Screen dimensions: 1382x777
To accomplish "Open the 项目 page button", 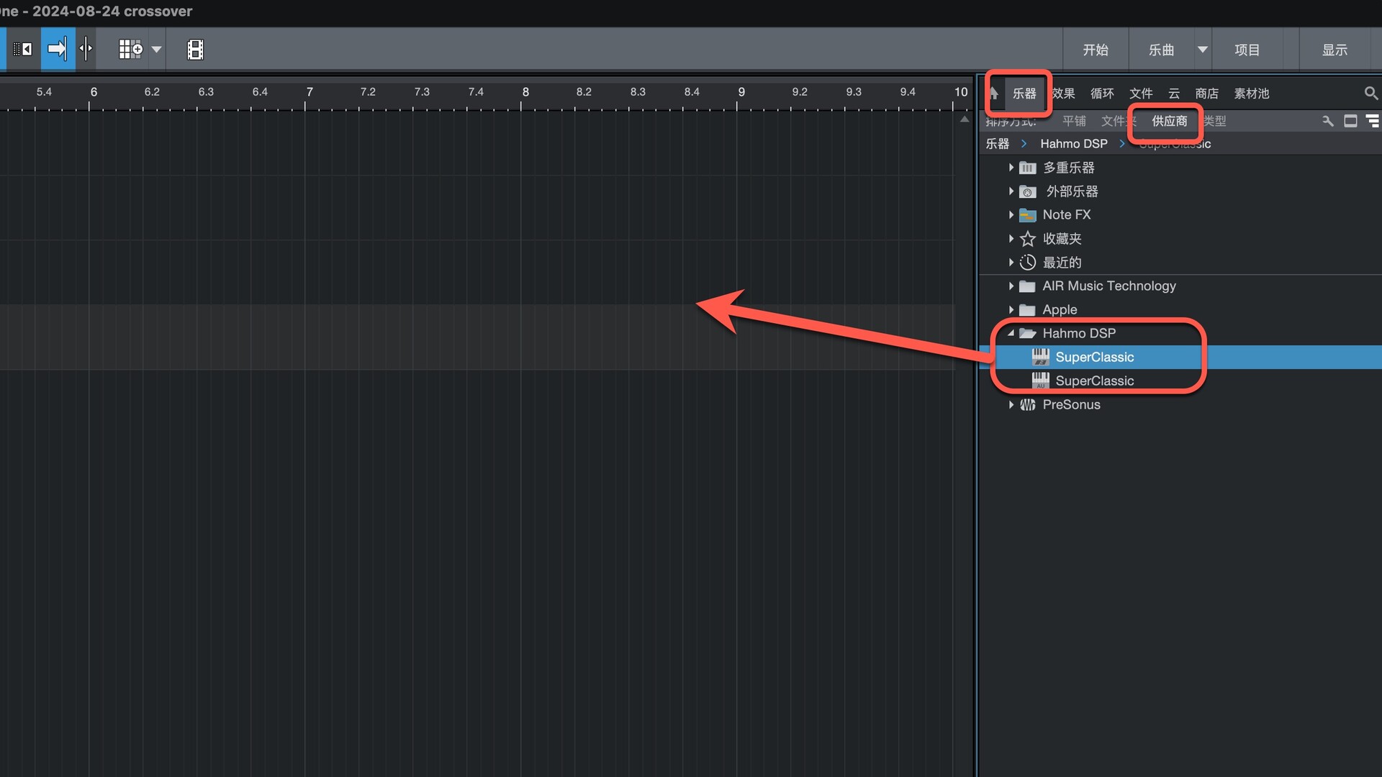I will (1247, 50).
